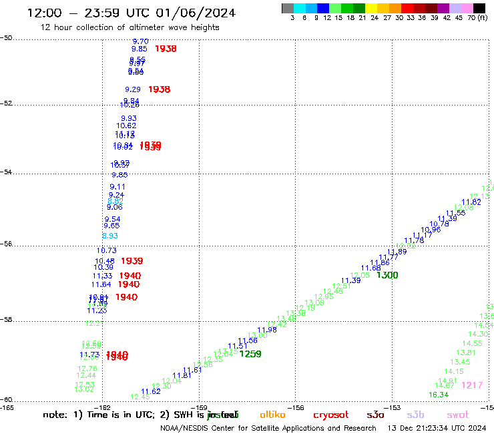Select the -156 longitude axis label
This screenshot has height=434, width=494.
point(296,407)
